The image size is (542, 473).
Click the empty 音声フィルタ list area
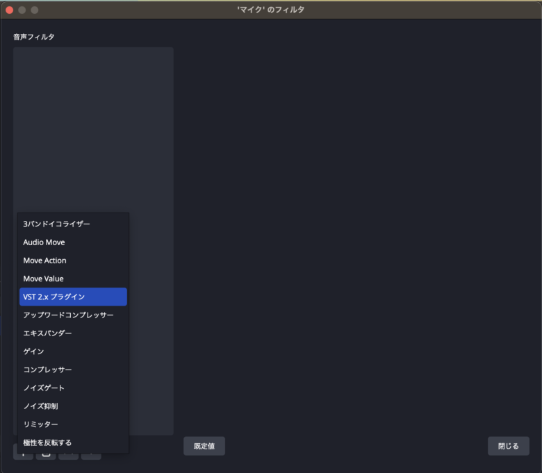click(93, 125)
